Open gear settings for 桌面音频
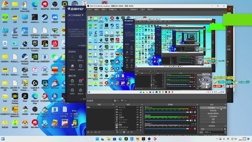The height and width of the screenshot is (142, 252). [195, 121]
